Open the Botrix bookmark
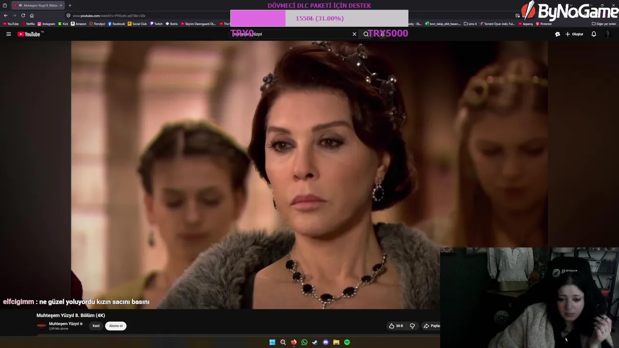The width and height of the screenshot is (619, 348). coord(172,24)
